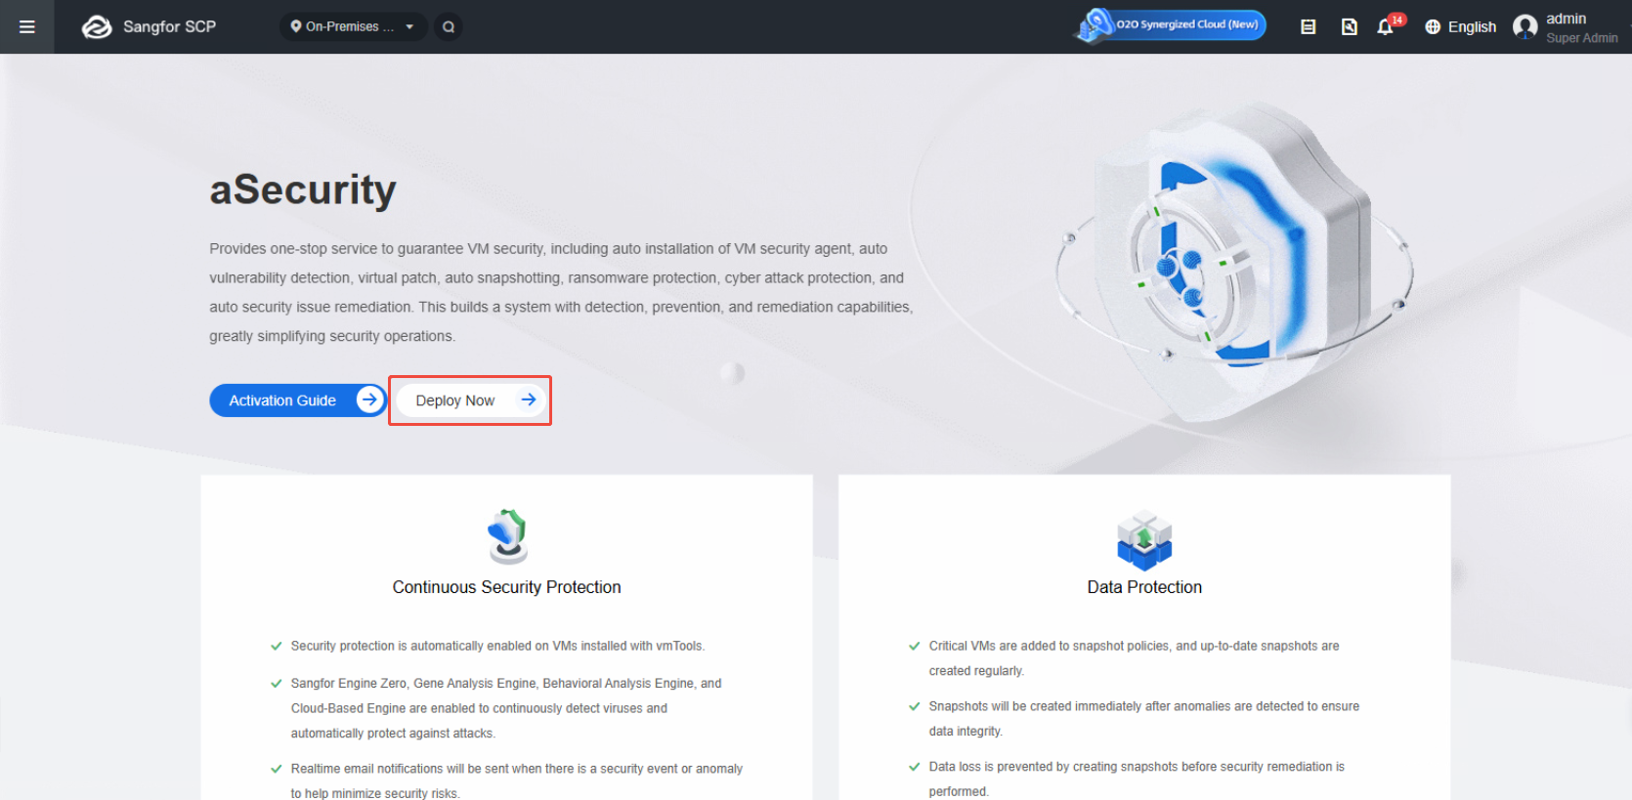The width and height of the screenshot is (1632, 800).
Task: Click the arrow icon on Activation Guide
Action: coord(369,400)
